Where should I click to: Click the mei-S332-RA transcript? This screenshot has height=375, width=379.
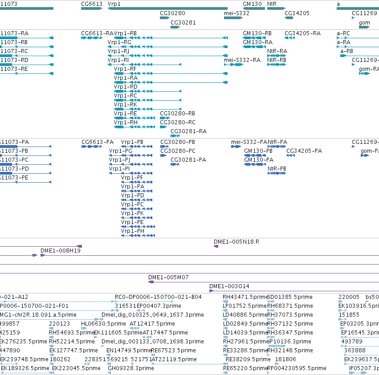click(233, 65)
